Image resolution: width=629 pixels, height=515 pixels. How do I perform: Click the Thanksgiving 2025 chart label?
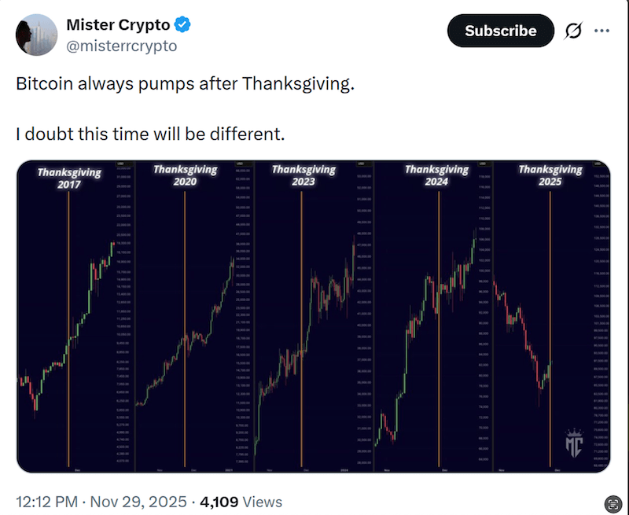coord(550,175)
